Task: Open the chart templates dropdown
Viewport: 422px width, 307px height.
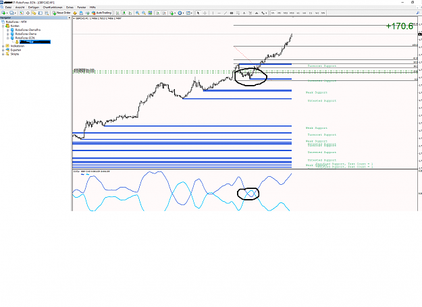Action: point(188,13)
